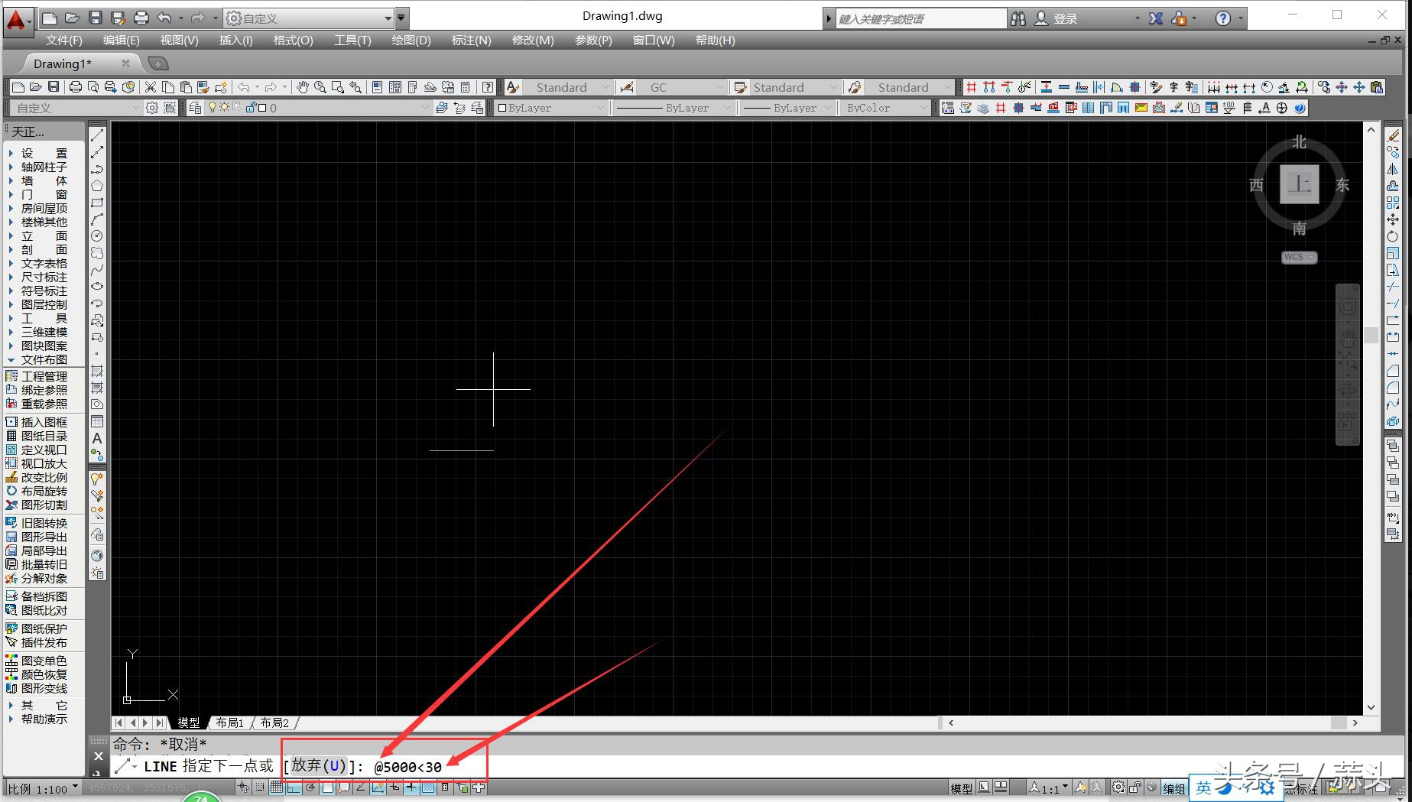Image resolution: width=1412 pixels, height=802 pixels.
Task: Click the Undo arrow in quick access toolbar
Action: coord(164,18)
